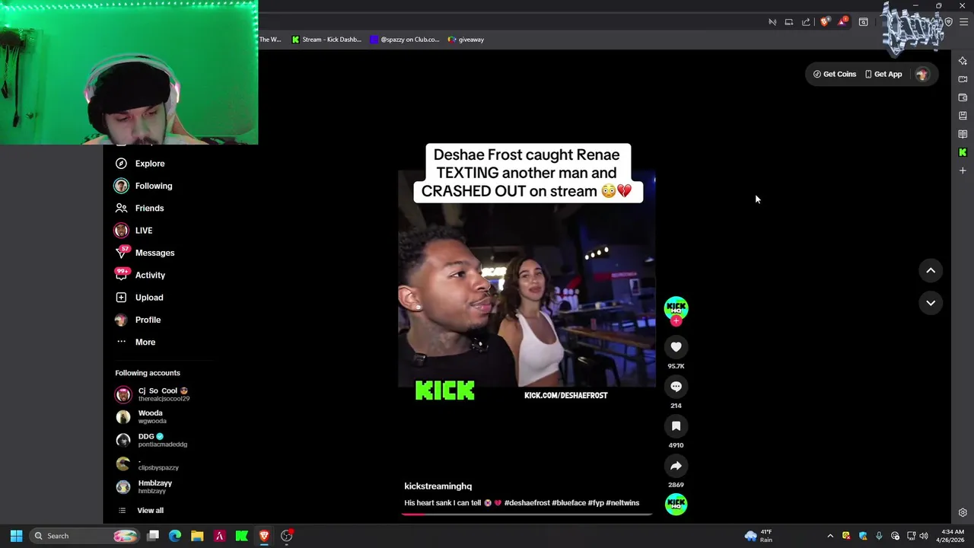974x548 pixels.
Task: Click Upload in the sidebar
Action: click(139, 298)
